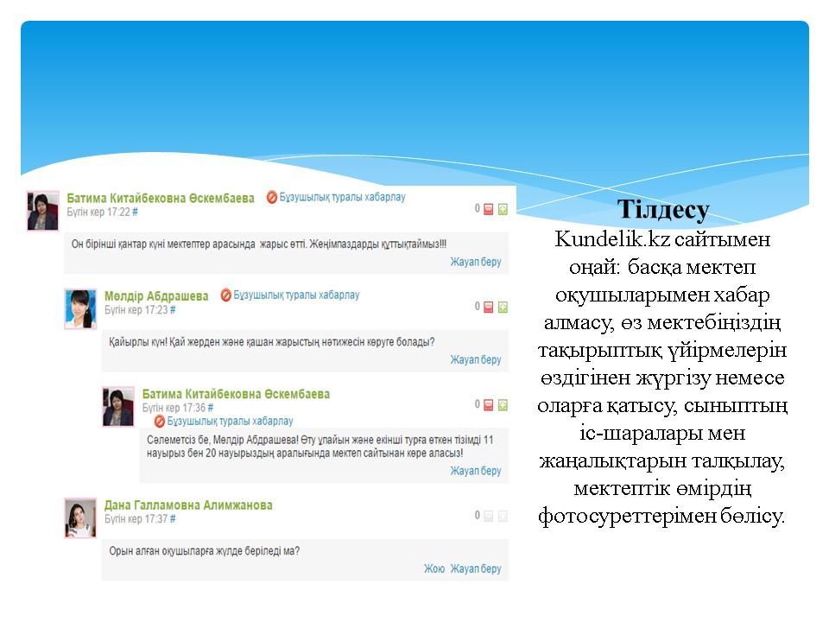Click the red downvote icon on Батима's 17:36 comment
Screen dimensions: 829x622
click(489, 404)
